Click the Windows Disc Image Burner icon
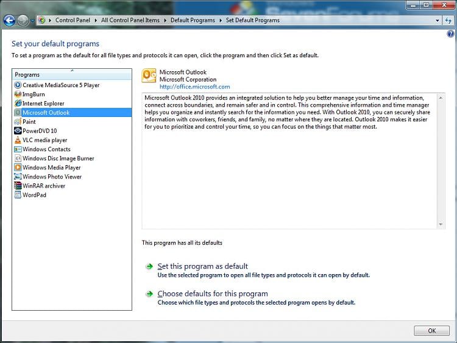The image size is (457, 343). point(18,158)
